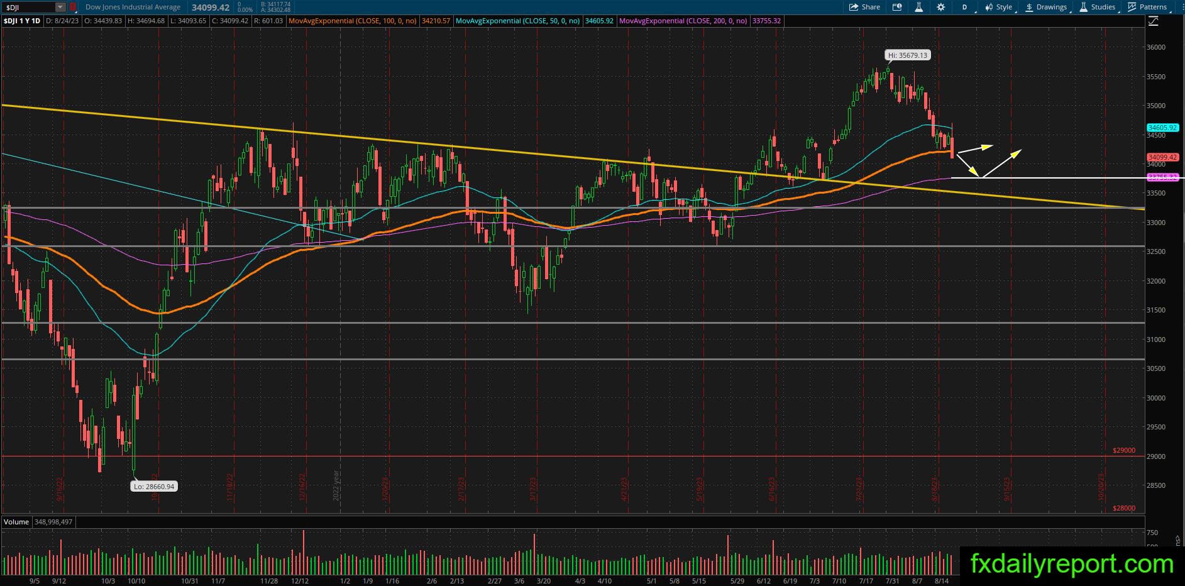This screenshot has width=1185, height=586.
Task: Click the 10/10 date axis label
Action: tap(136, 581)
